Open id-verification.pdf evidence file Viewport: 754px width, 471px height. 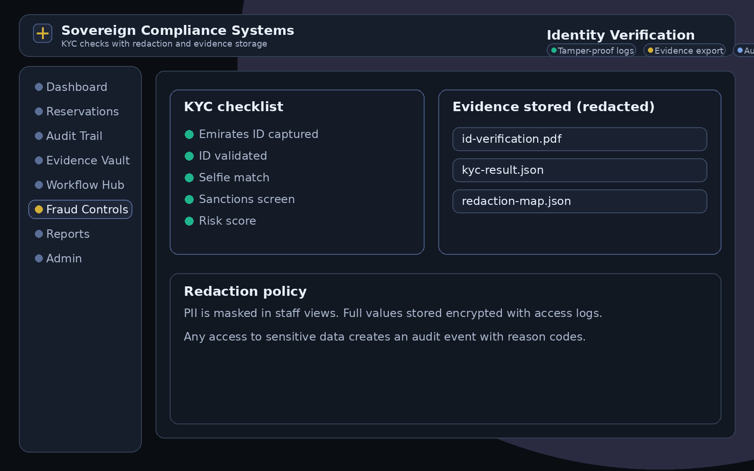pos(580,139)
